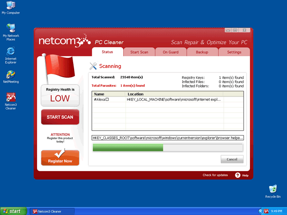Go to the On Guard tab
Viewport: 287px width, 215px height.
pyautogui.click(x=171, y=52)
